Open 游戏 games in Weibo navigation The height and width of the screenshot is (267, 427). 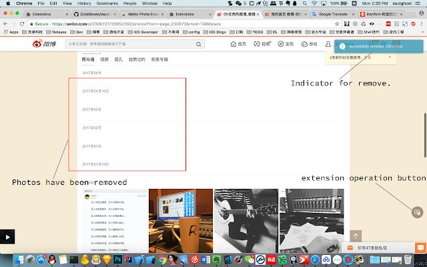click(309, 44)
